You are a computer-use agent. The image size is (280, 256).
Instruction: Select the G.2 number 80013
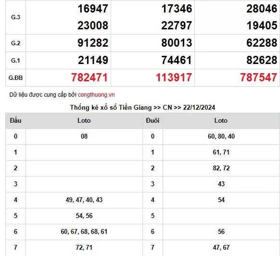pos(177,43)
